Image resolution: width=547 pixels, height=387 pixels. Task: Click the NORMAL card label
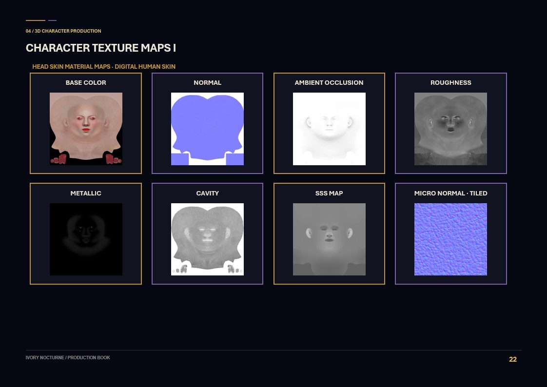207,83
